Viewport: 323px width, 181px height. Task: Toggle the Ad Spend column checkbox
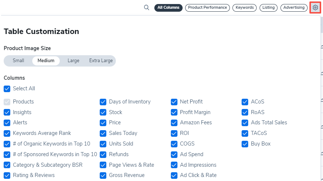click(174, 154)
